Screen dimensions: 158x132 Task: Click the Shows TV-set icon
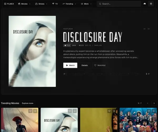click(36, 4)
